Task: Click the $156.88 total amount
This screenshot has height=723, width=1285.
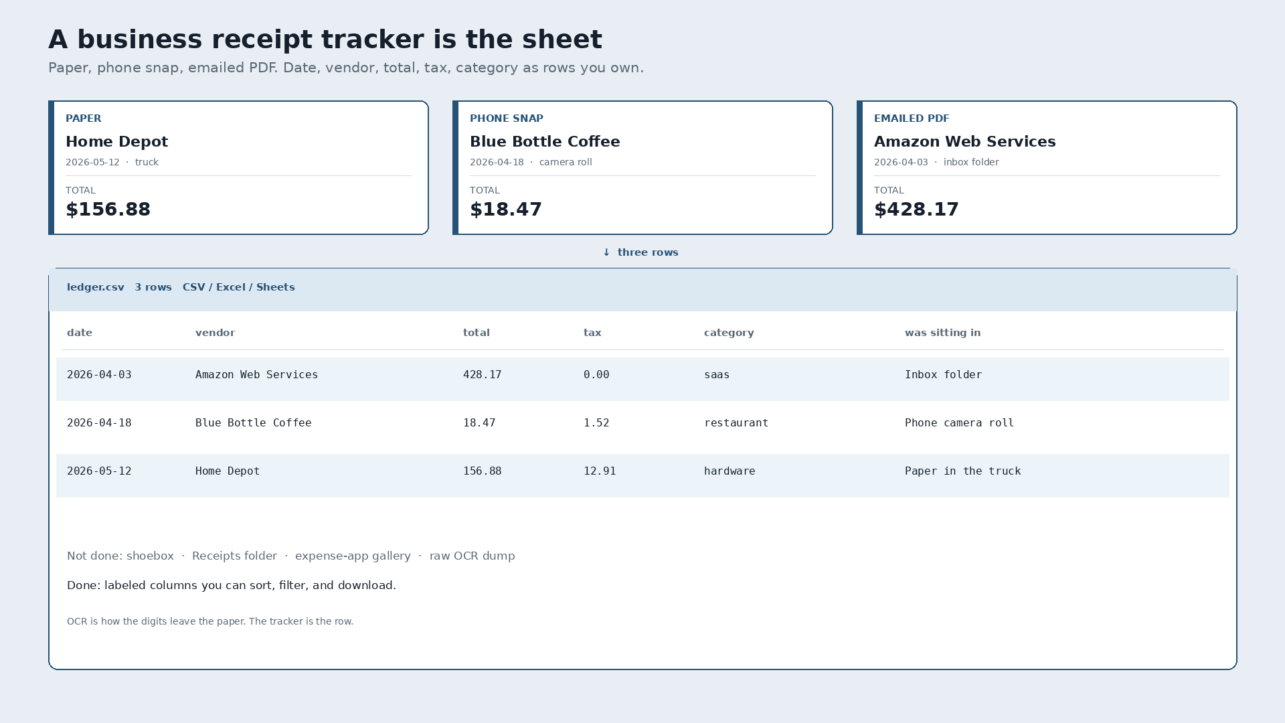Action: 108,210
